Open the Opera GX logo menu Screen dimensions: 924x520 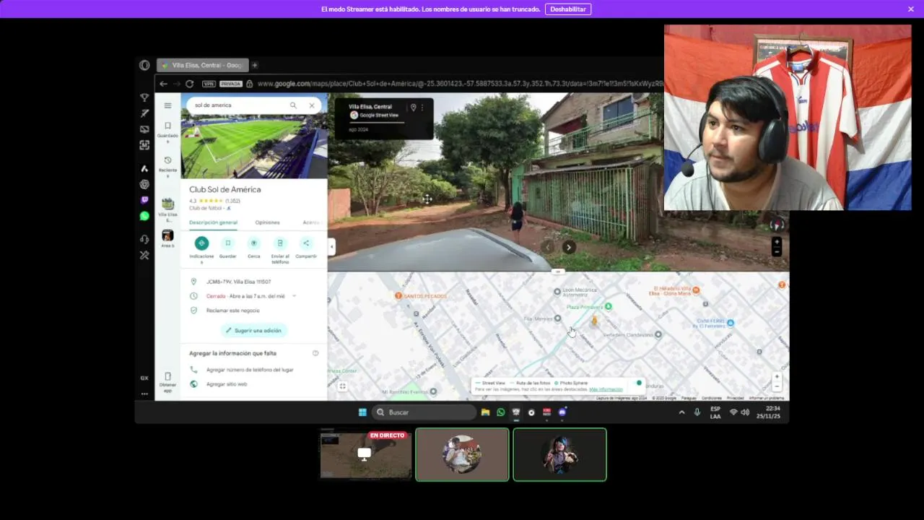click(x=144, y=65)
